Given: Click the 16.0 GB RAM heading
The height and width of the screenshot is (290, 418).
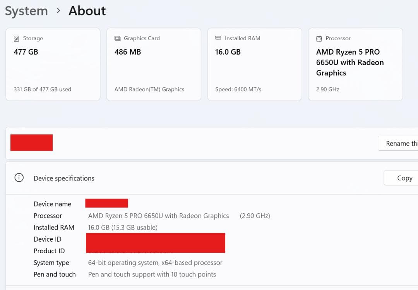Looking at the screenshot, I should [228, 52].
